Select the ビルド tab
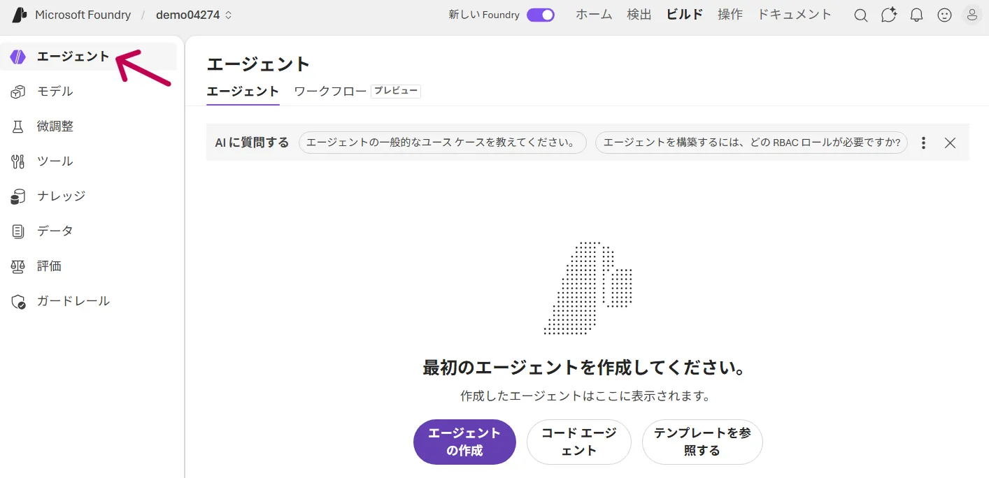The image size is (989, 478). [685, 15]
